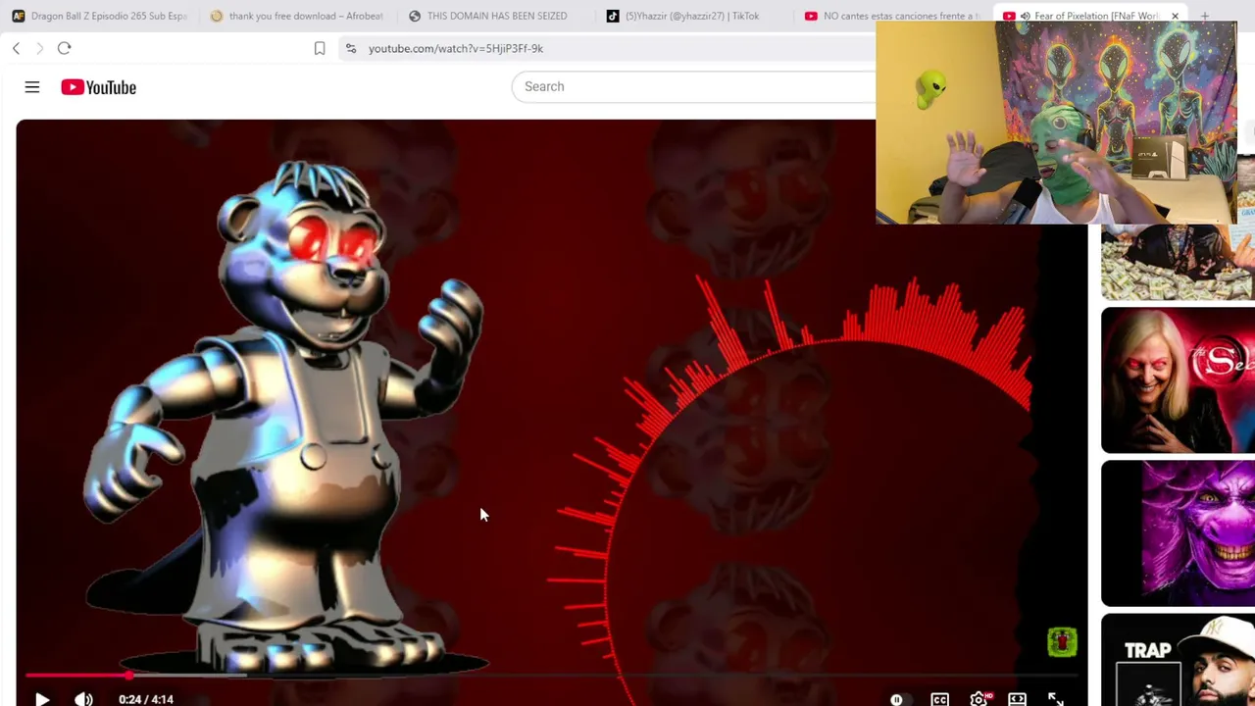Click the 0:24 / 4:14 time display

146,699
